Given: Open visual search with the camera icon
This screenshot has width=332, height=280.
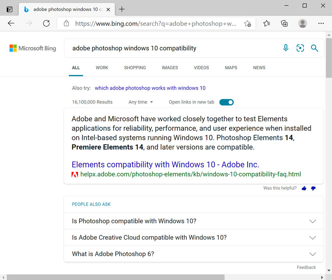Looking at the screenshot, I should tap(300, 48).
